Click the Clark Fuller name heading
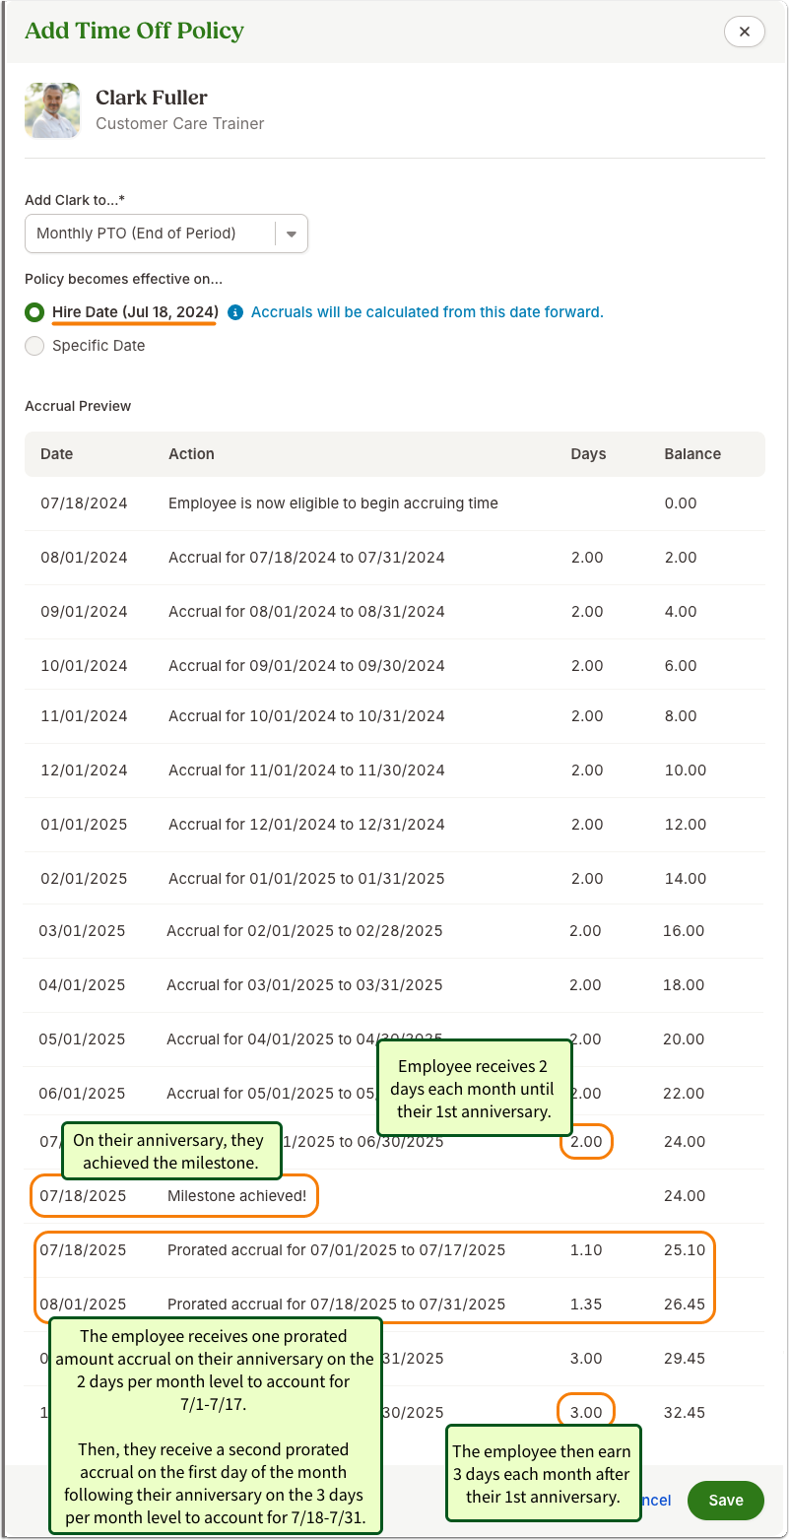The image size is (789, 1540). click(x=152, y=98)
